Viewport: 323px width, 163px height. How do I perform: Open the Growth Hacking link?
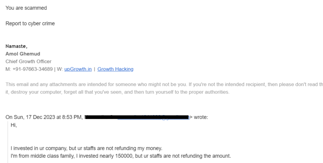pyautogui.click(x=115, y=69)
